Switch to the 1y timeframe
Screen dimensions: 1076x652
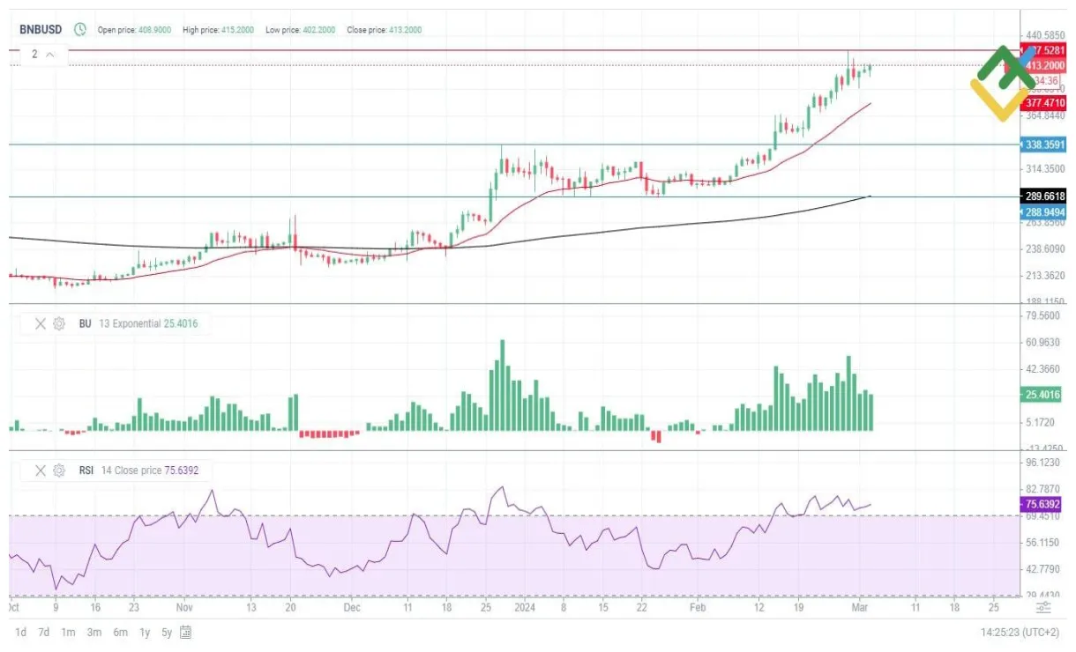(146, 632)
